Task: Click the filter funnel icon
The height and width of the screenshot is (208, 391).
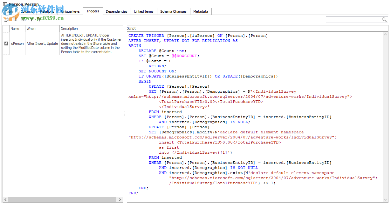Action: [x=31, y=20]
